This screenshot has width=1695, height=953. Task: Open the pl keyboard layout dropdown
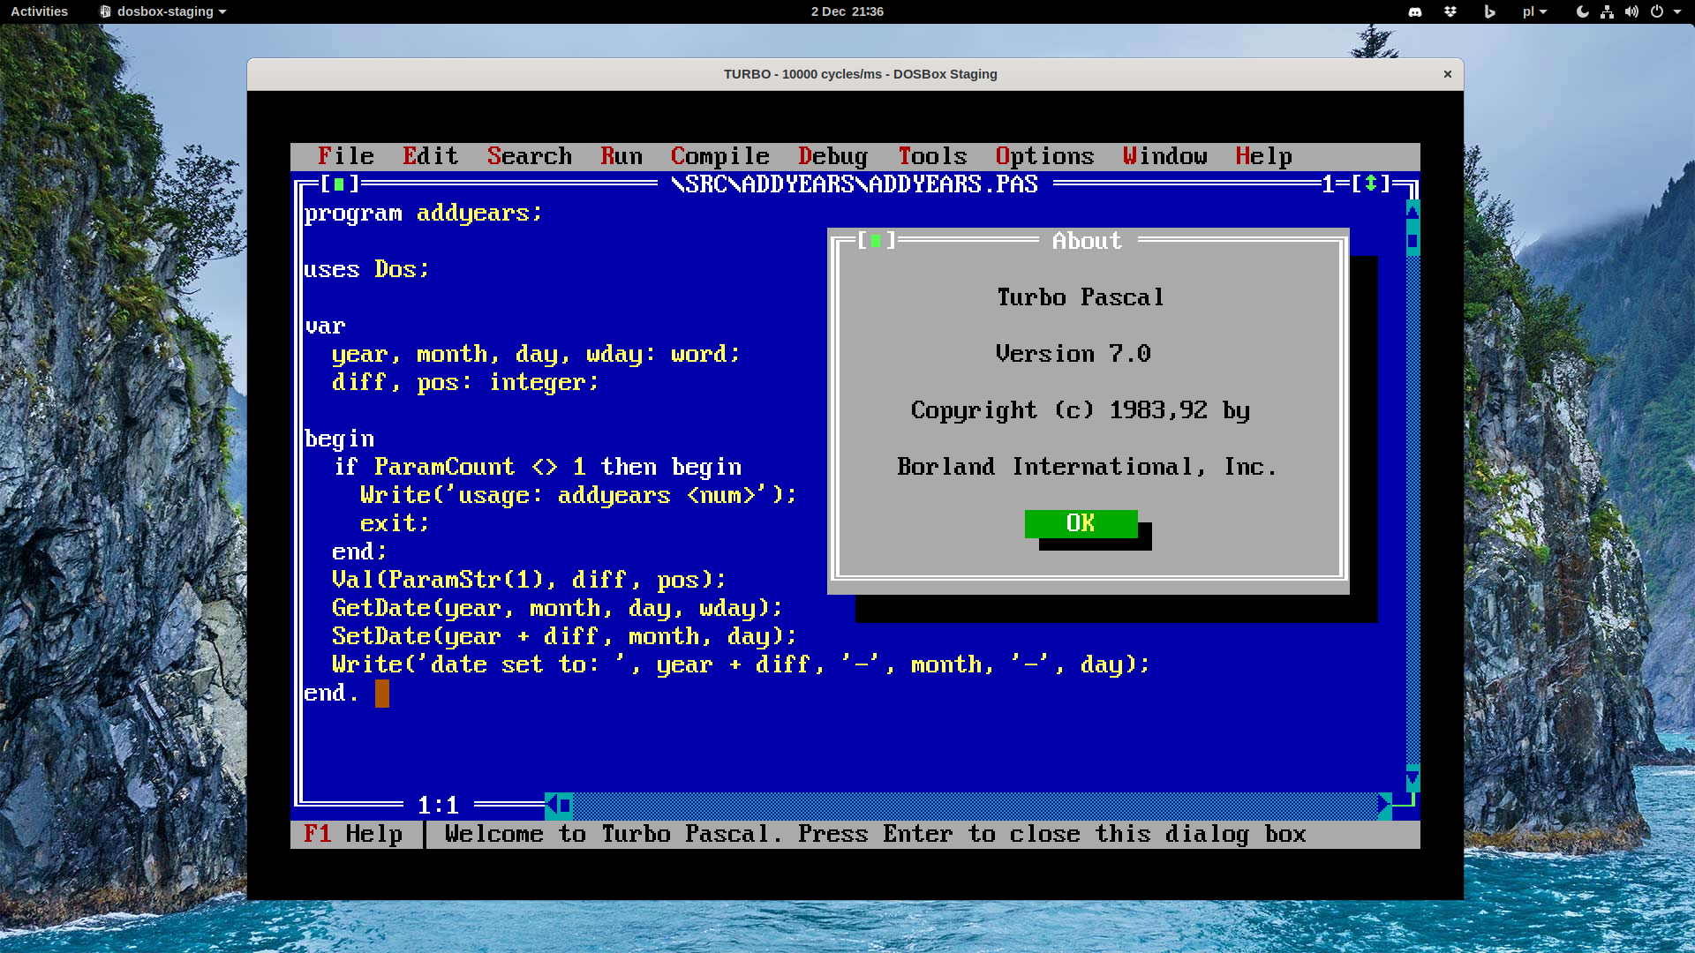pos(1534,11)
